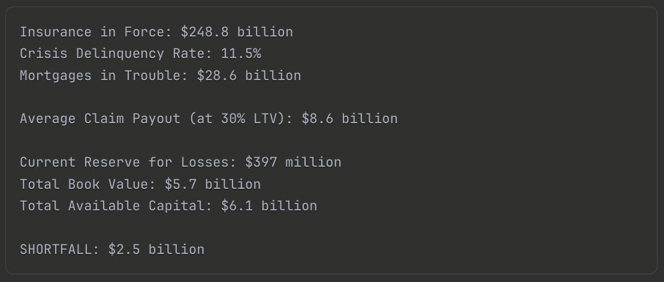Click the $248.8 billion value

point(237,32)
